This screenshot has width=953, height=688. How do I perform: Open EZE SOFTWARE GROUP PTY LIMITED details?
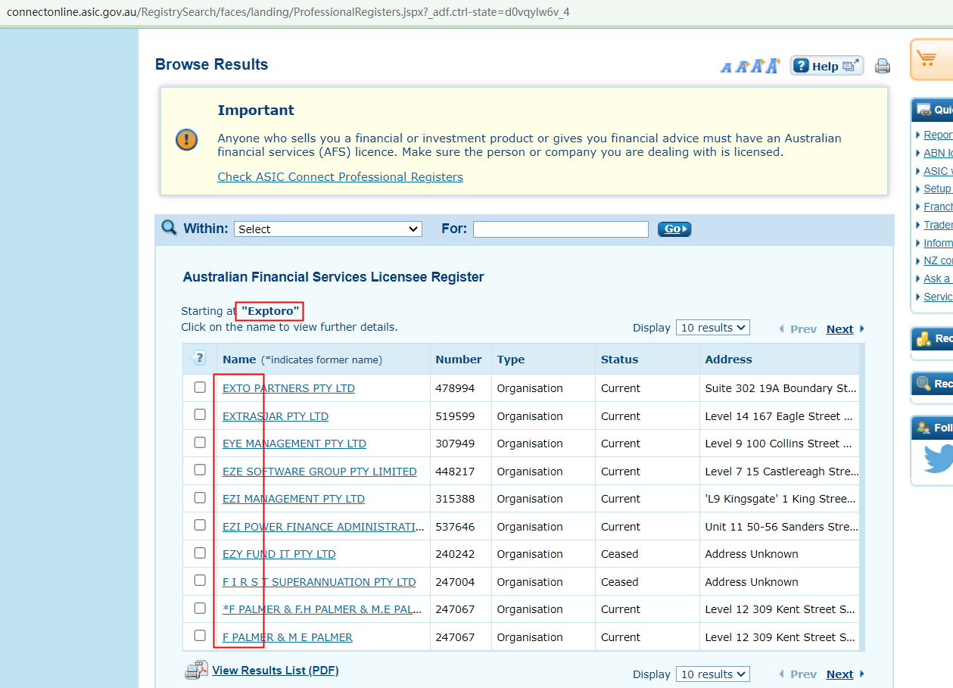[319, 472]
